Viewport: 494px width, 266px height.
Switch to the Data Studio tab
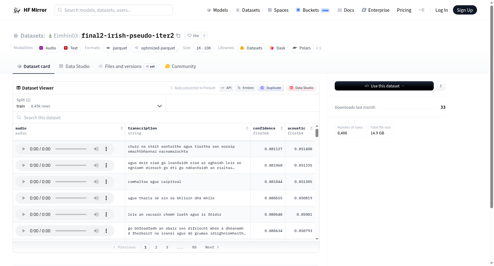[74, 66]
